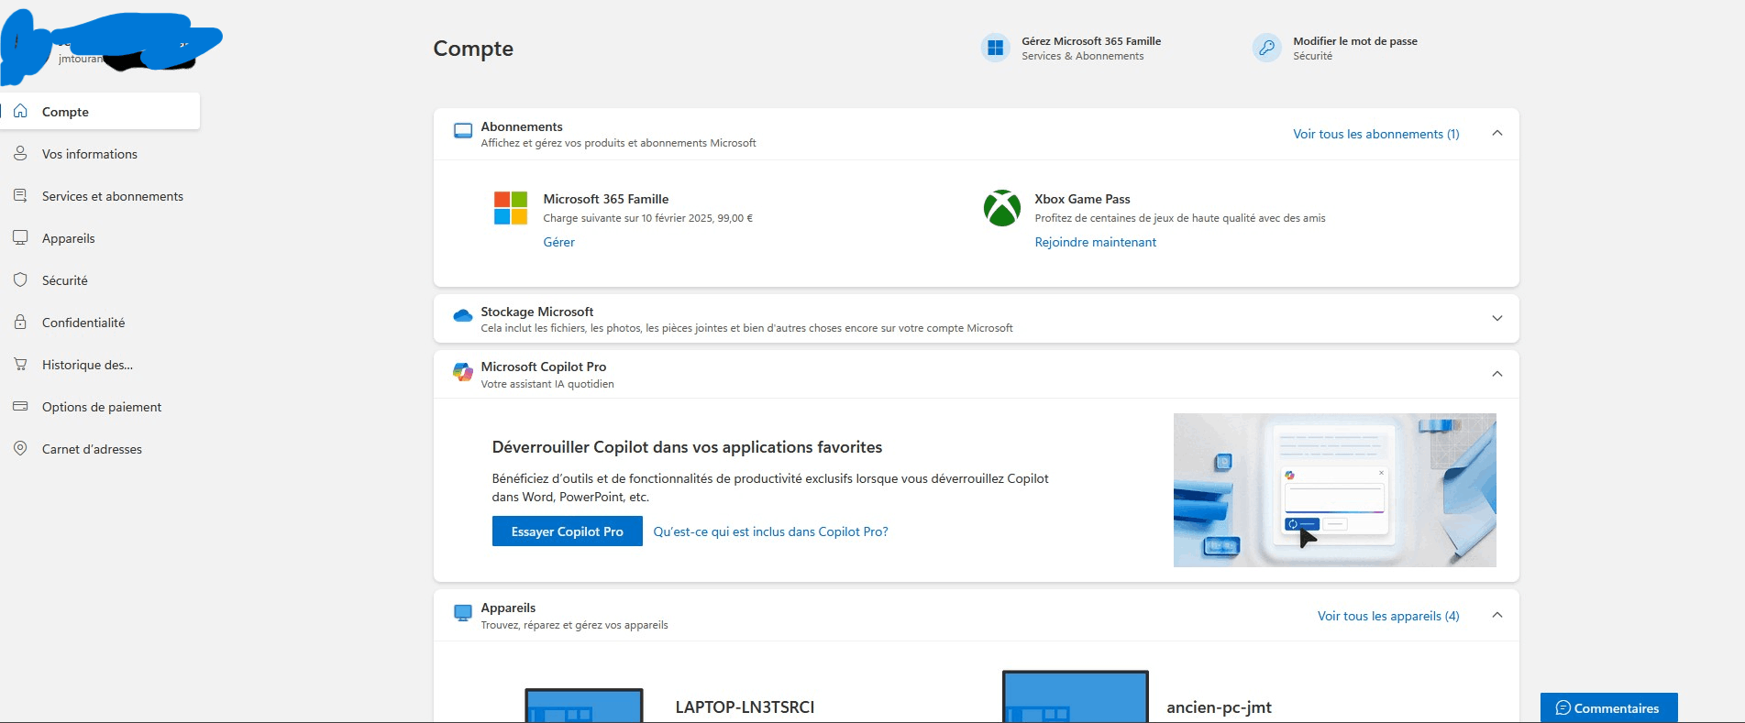Image resolution: width=1745 pixels, height=723 pixels.
Task: Click the LAPTOP-LN3TSRCI device name
Action: pyautogui.click(x=745, y=707)
